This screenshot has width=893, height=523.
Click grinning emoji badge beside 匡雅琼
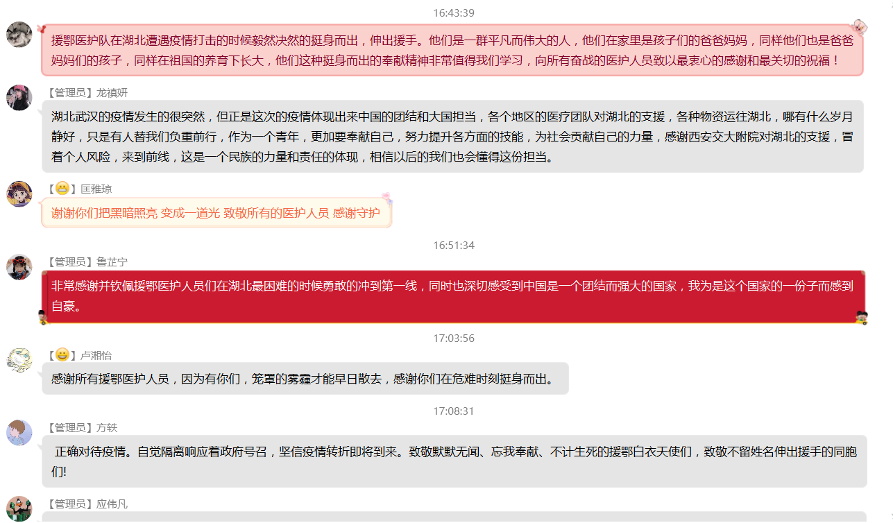pyautogui.click(x=62, y=189)
